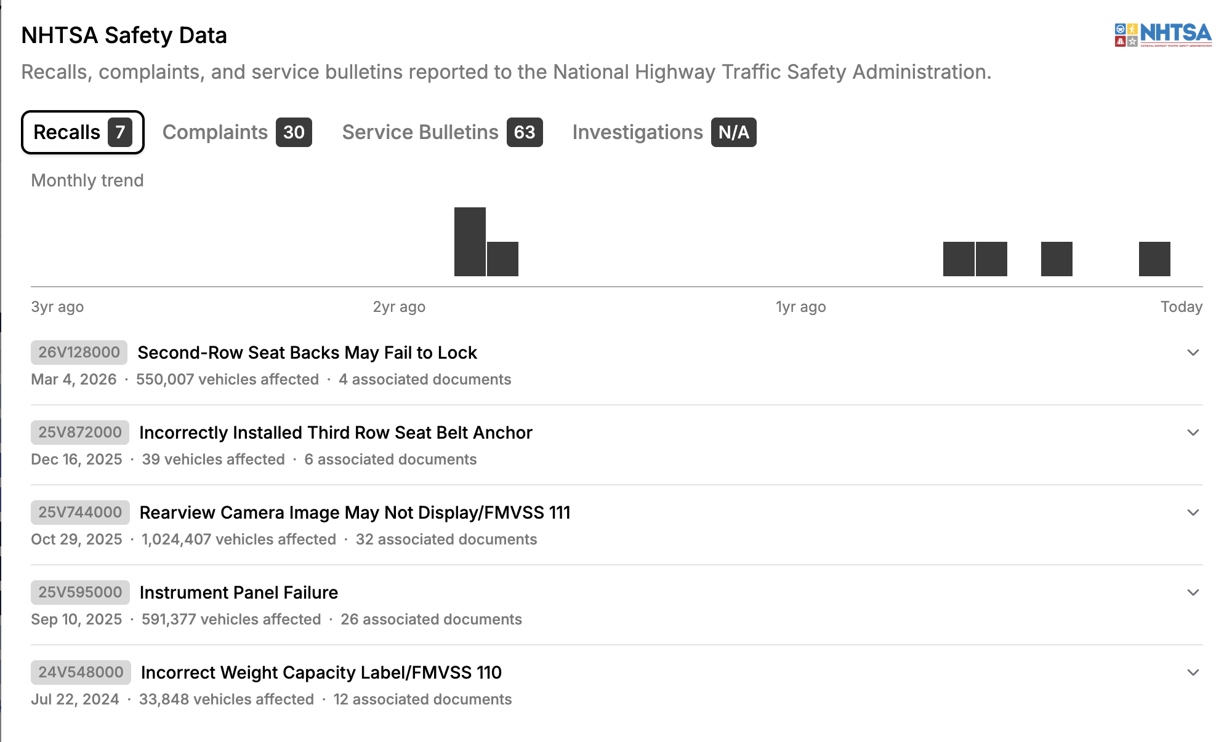Switch to the Complaints tab
1224x742 pixels.
point(237,132)
